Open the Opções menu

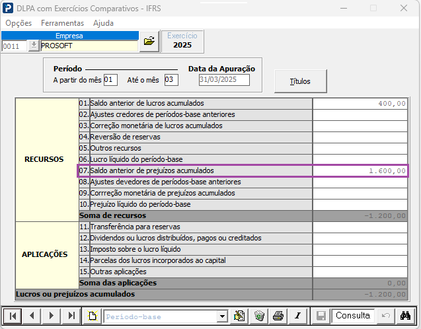pos(19,23)
